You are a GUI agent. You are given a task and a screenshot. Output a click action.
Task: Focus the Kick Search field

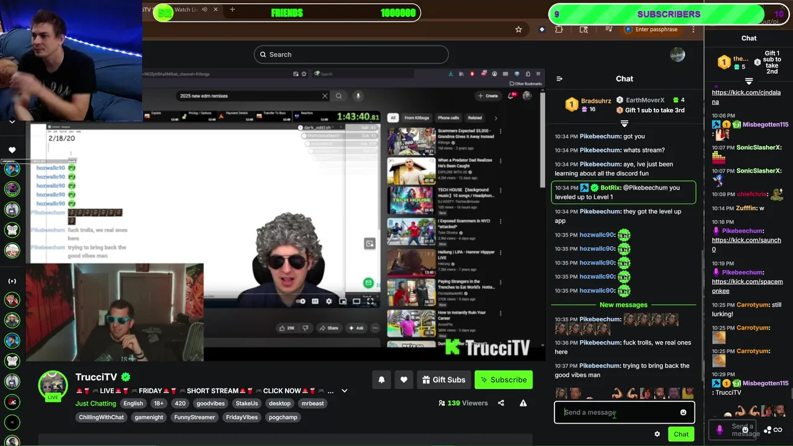(351, 55)
